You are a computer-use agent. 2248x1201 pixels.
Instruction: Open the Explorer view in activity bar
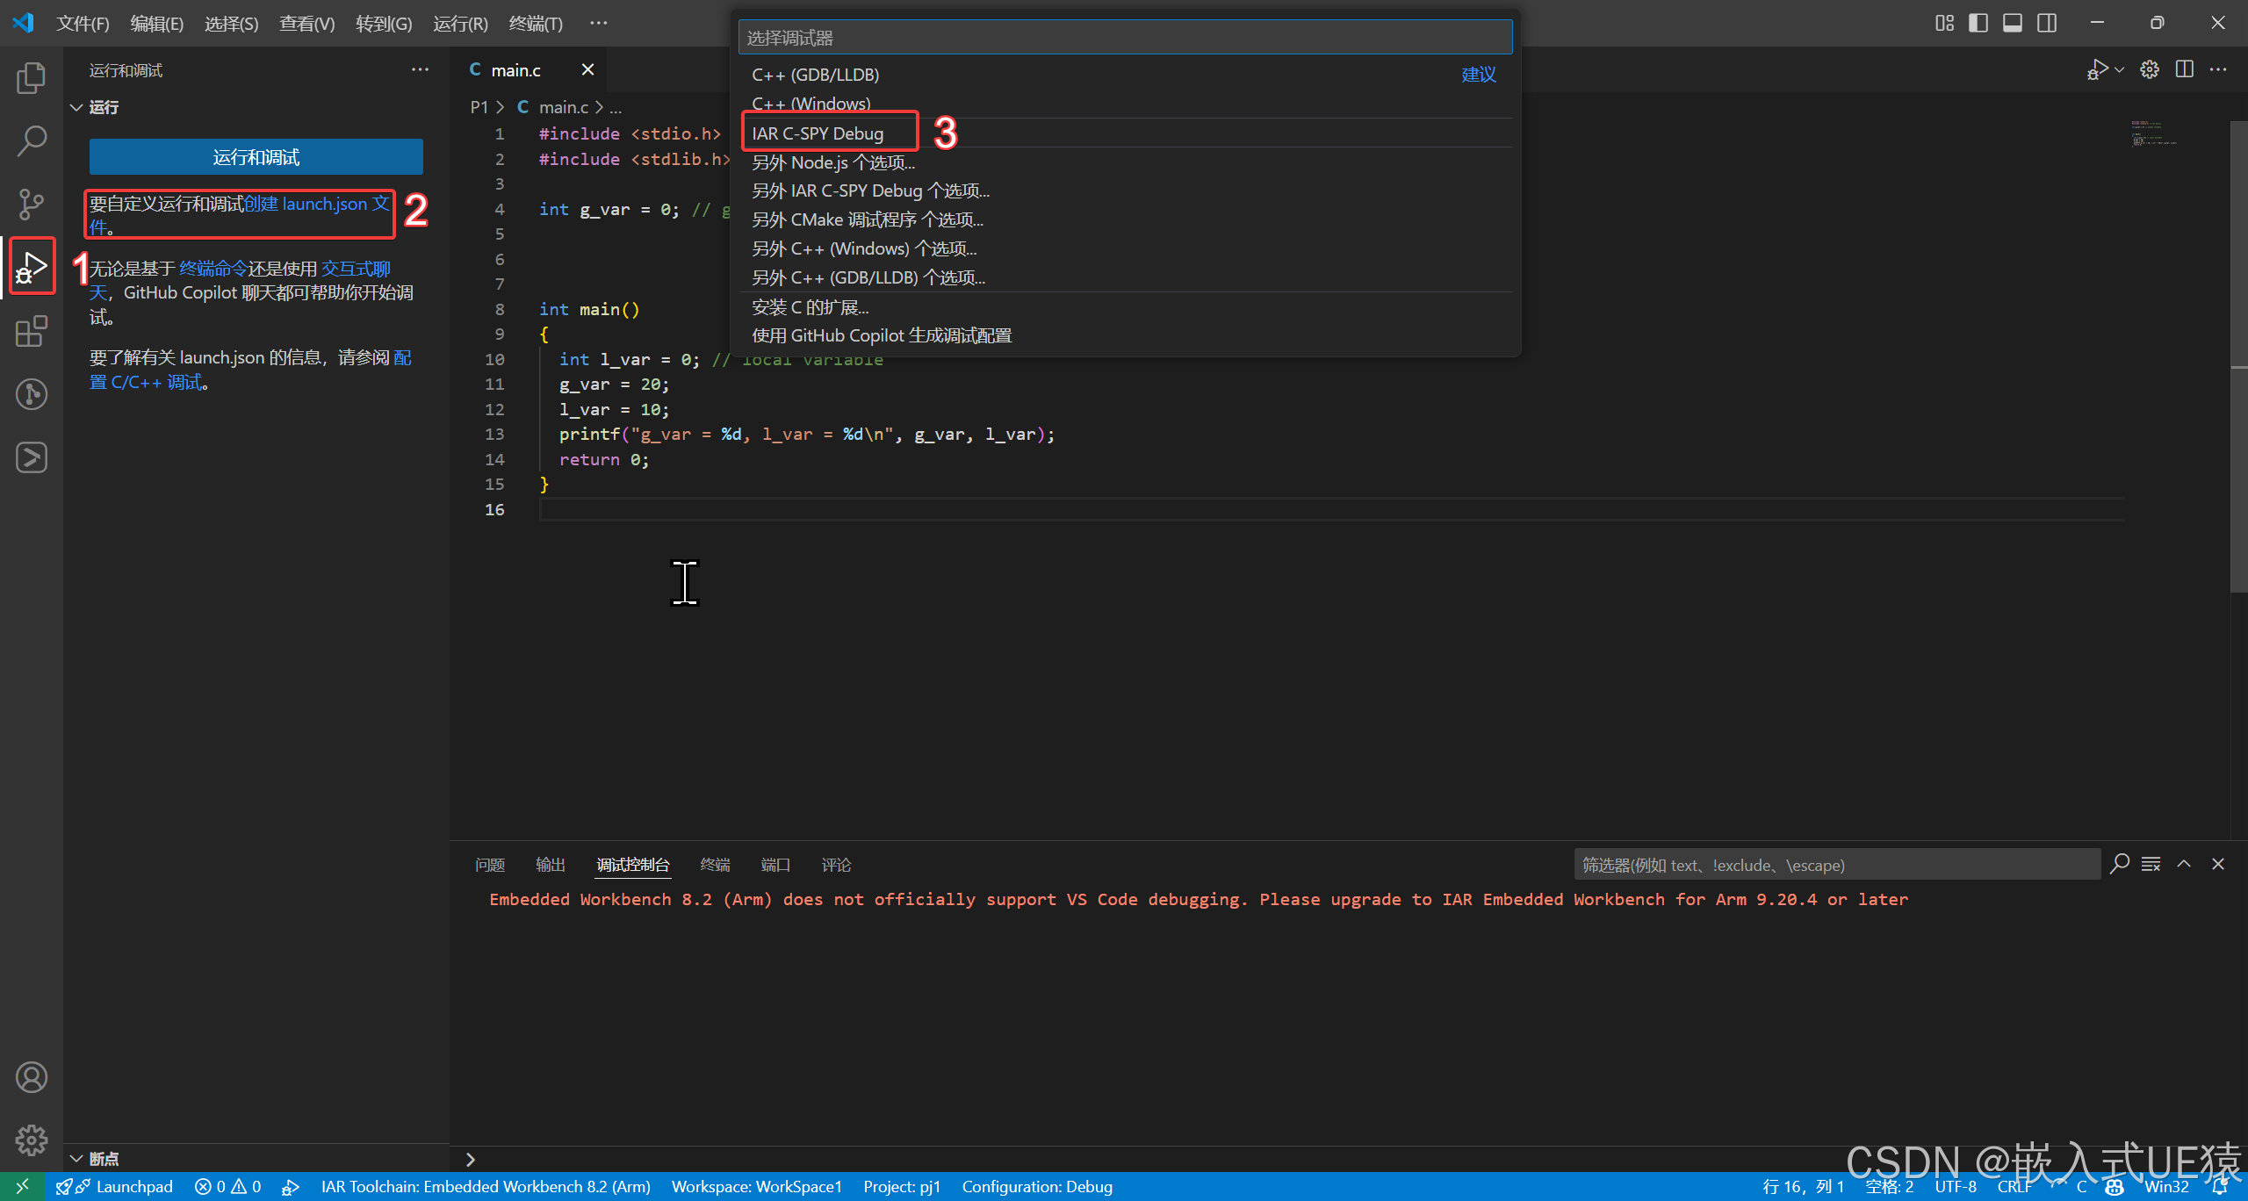(32, 78)
